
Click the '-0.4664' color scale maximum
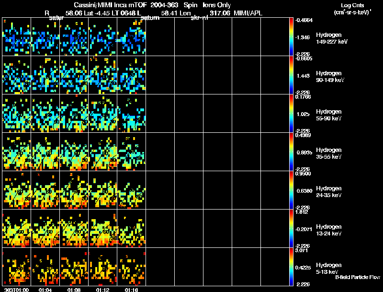(304, 20)
